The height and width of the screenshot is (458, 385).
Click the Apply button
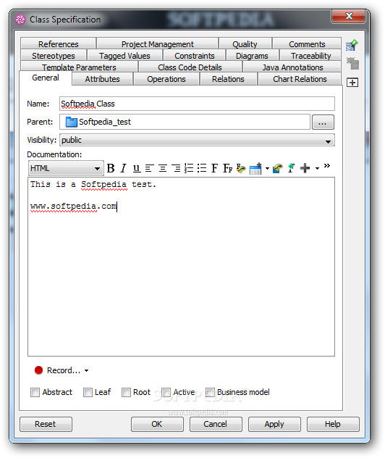[274, 424]
